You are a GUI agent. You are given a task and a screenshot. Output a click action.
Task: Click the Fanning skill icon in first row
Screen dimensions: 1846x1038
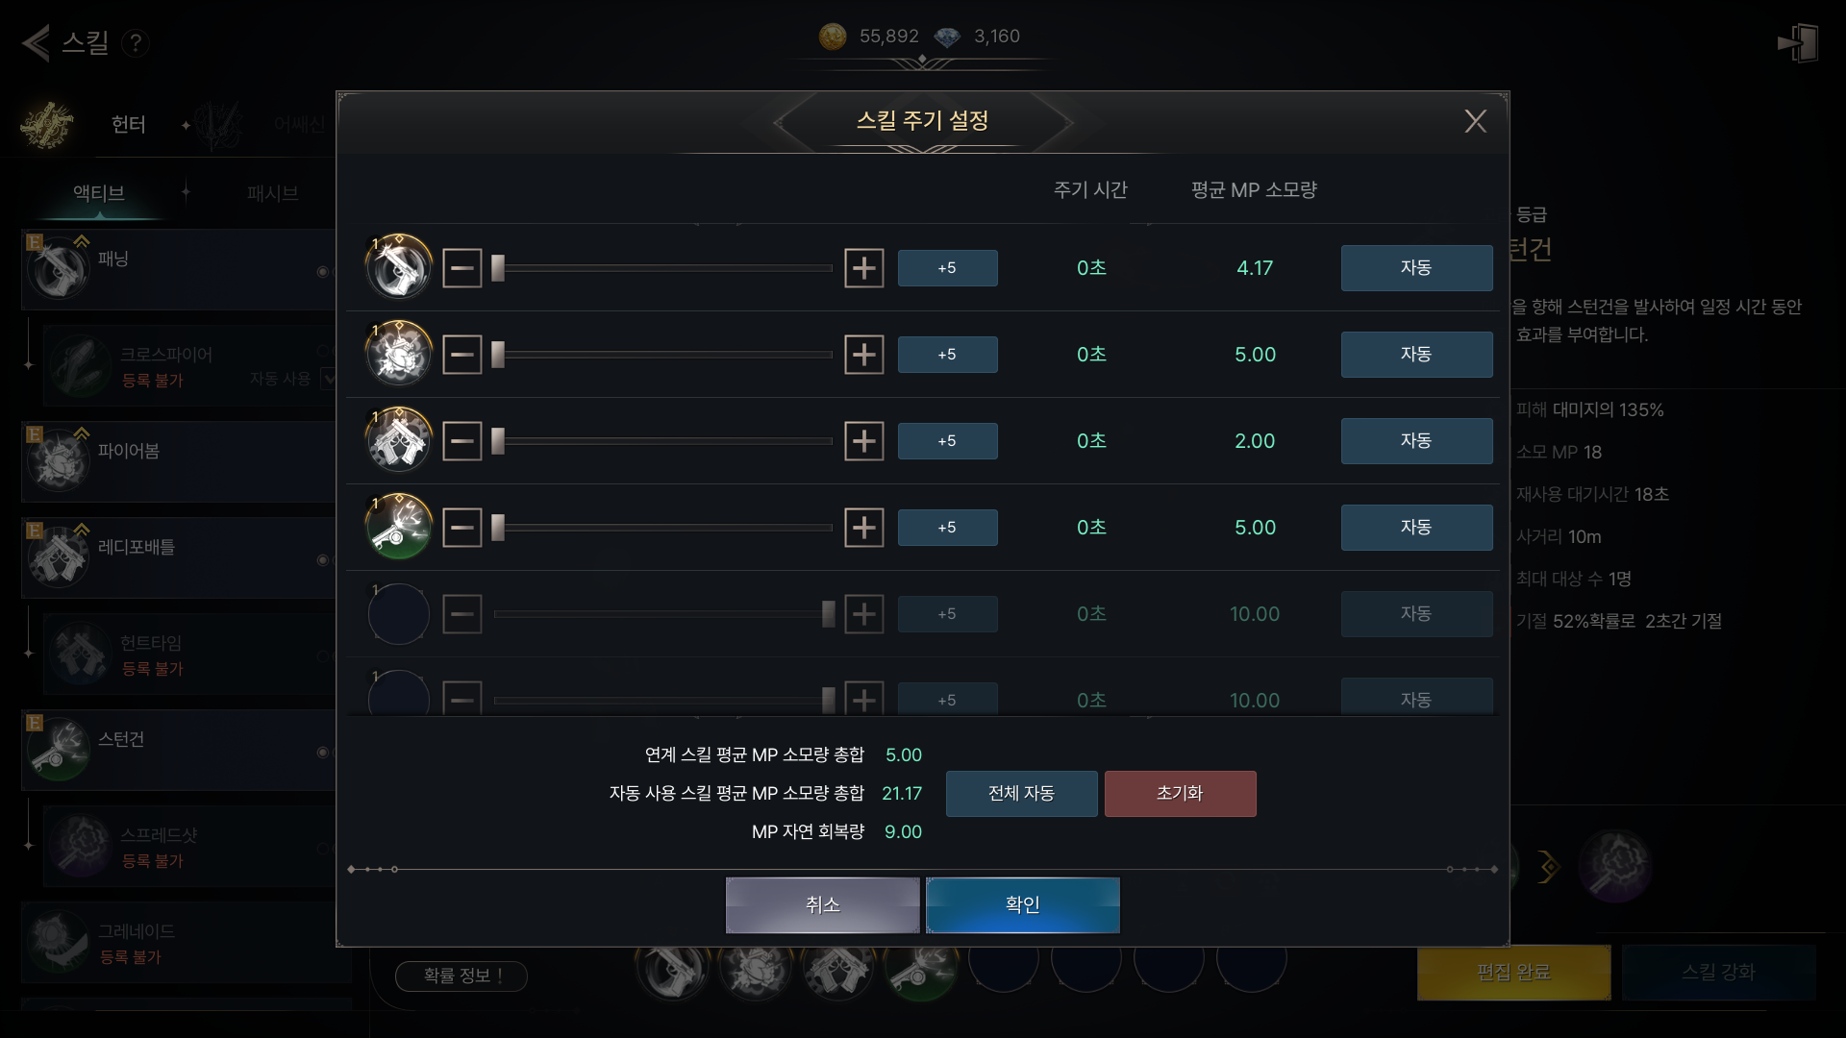pyautogui.click(x=399, y=267)
